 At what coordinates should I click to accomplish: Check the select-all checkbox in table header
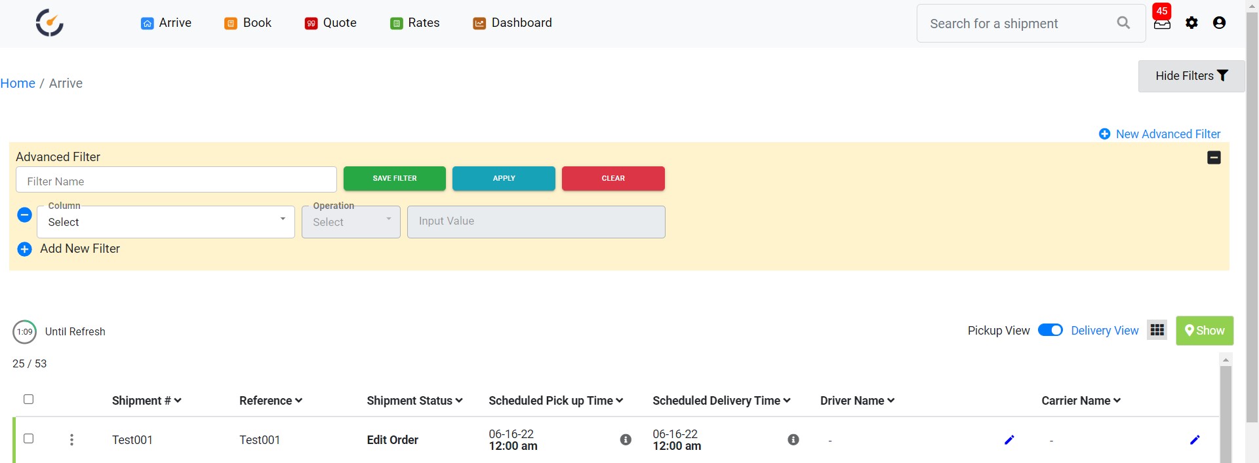[28, 399]
